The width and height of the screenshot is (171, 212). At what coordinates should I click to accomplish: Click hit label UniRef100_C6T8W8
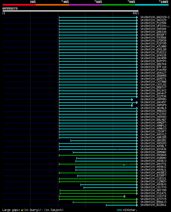pos(153,82)
